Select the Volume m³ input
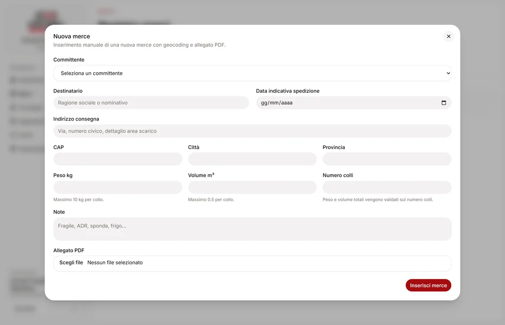The image size is (505, 325). coord(252,188)
